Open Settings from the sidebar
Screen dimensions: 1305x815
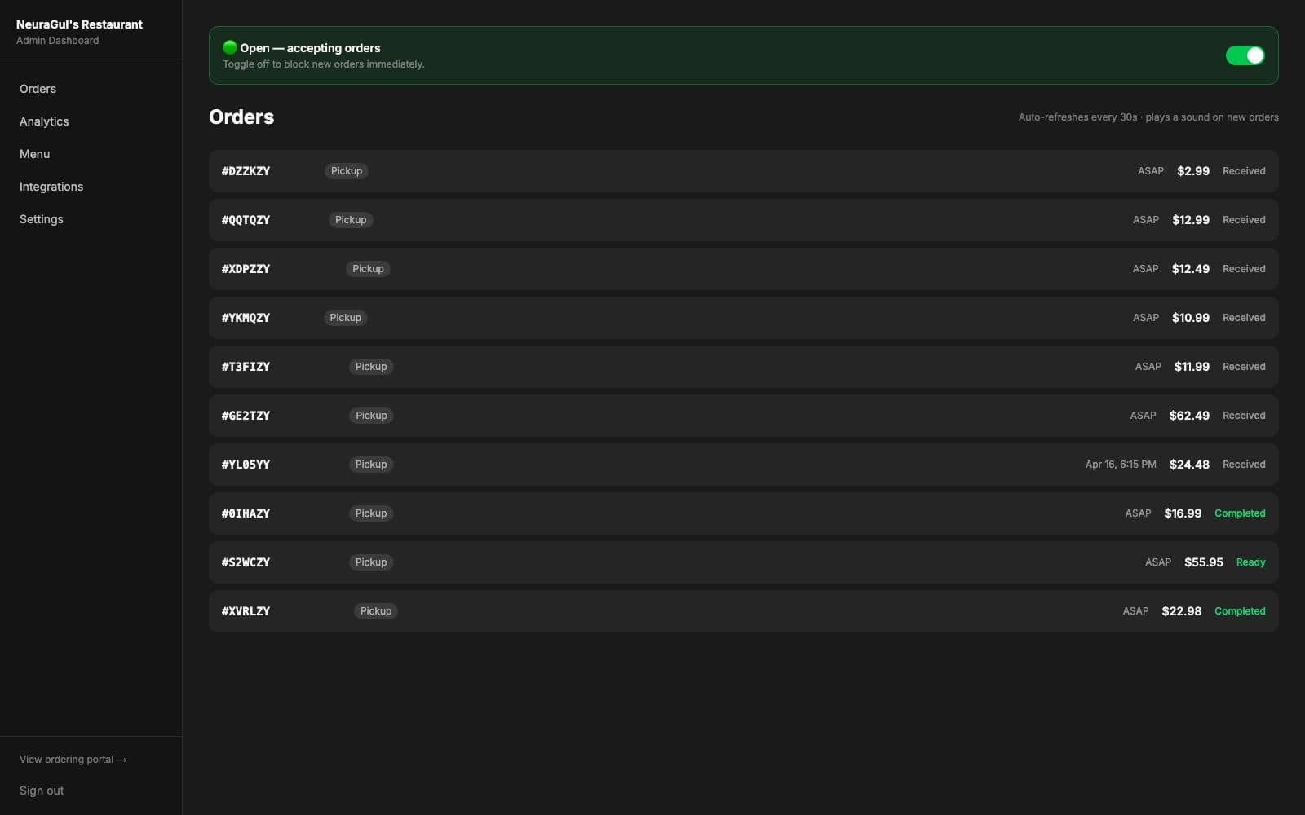click(42, 219)
